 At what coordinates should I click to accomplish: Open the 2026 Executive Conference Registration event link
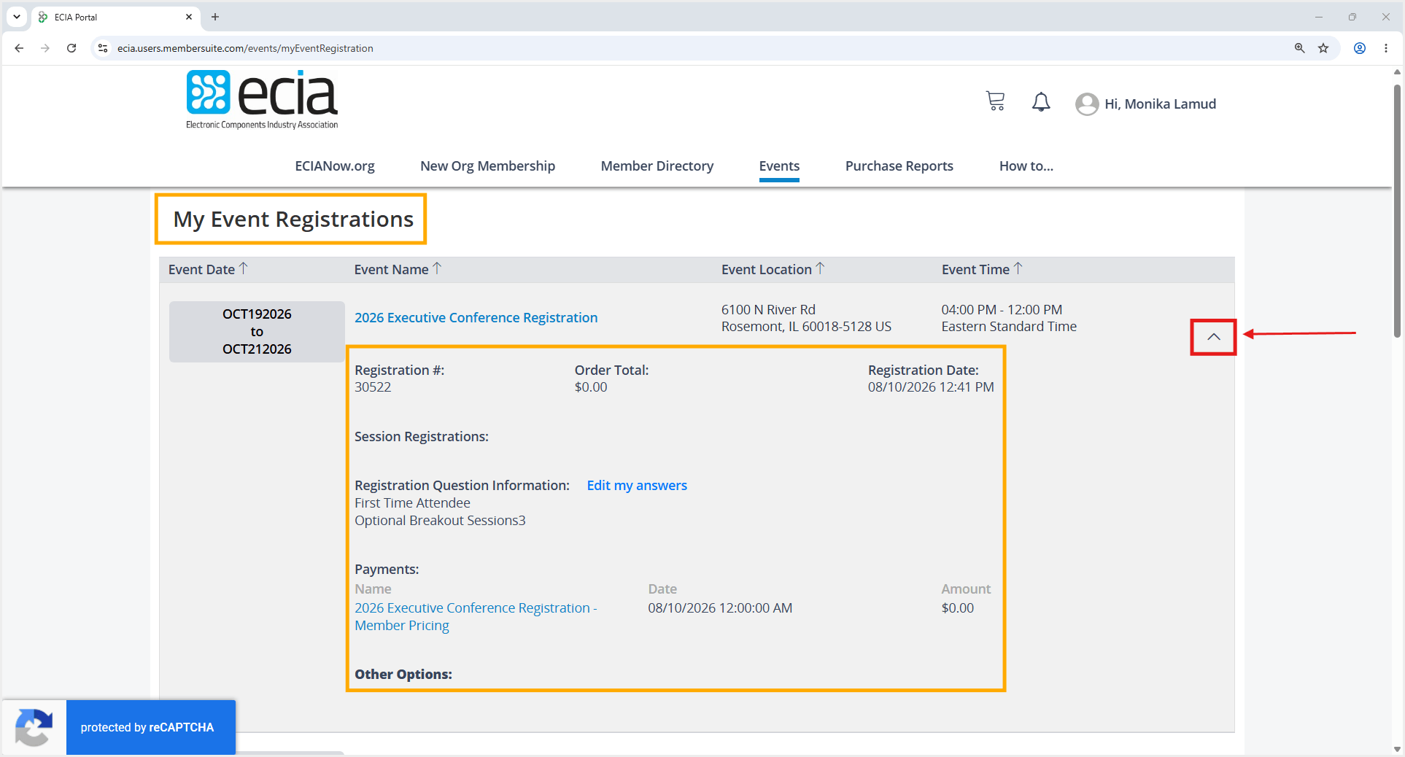tap(476, 318)
